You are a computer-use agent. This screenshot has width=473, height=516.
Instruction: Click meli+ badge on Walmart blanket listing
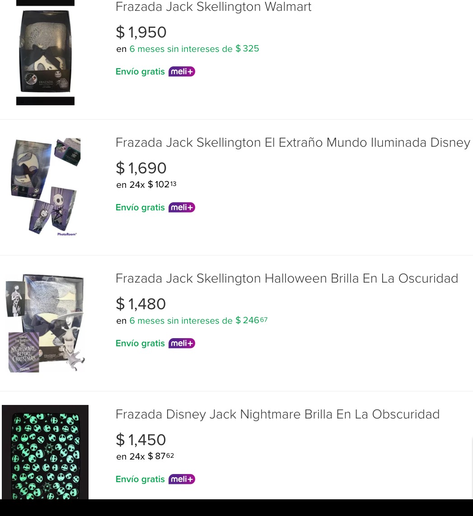(182, 71)
